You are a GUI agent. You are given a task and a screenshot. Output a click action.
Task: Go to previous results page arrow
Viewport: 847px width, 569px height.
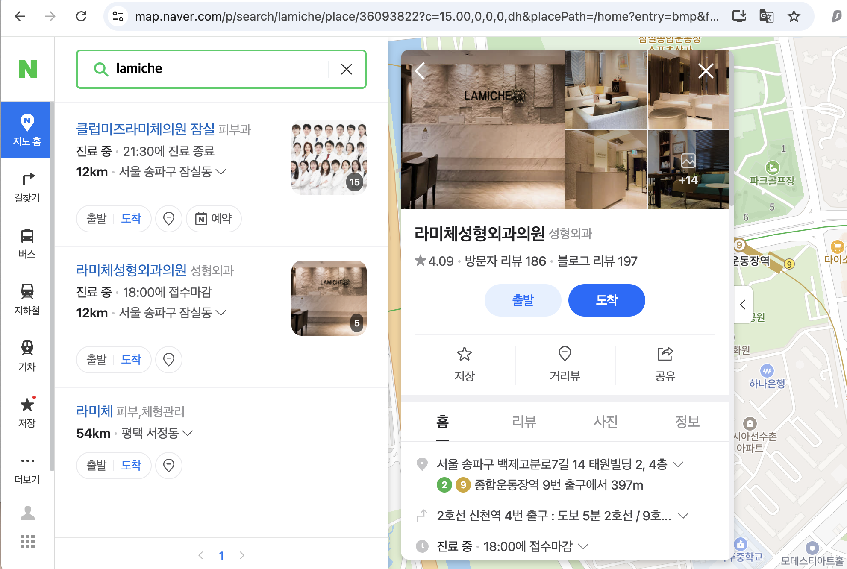click(x=201, y=555)
